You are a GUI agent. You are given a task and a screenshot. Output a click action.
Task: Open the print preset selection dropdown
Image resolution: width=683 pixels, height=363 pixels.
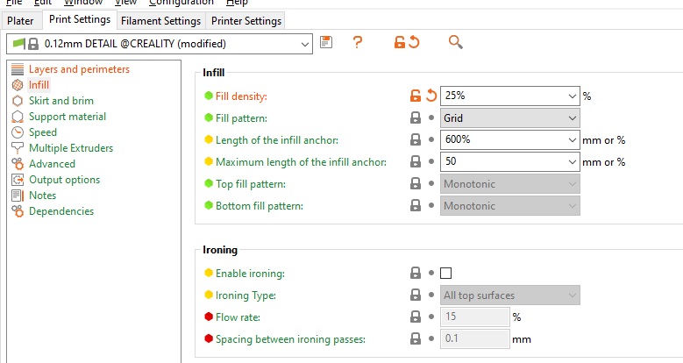click(x=305, y=43)
